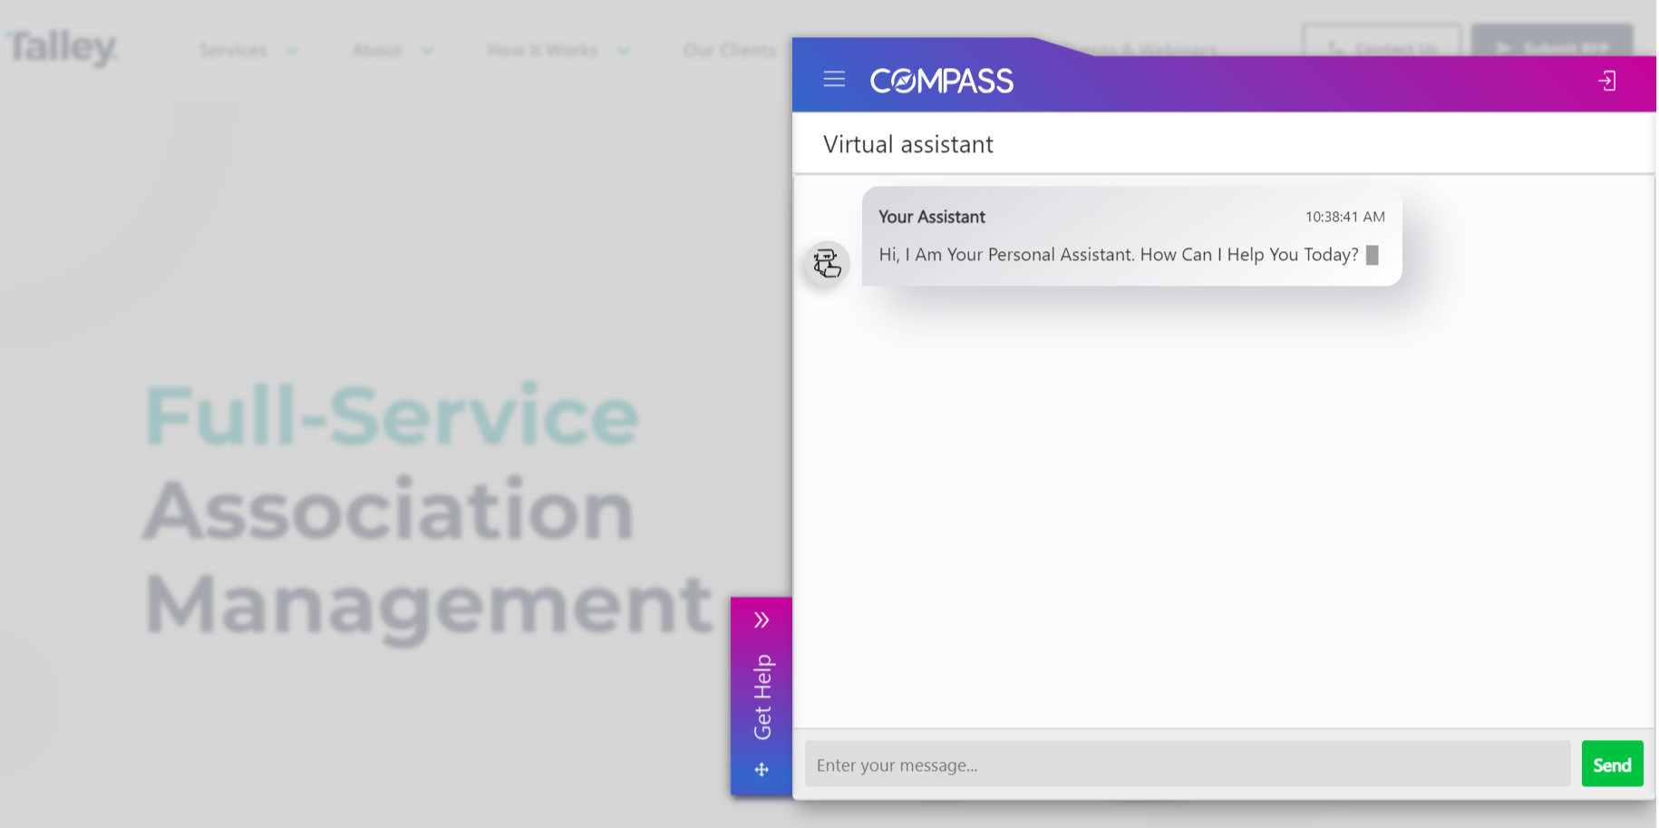The image size is (1659, 828).
Task: Select the sign-out icon in the chat header
Action: [x=1608, y=81]
